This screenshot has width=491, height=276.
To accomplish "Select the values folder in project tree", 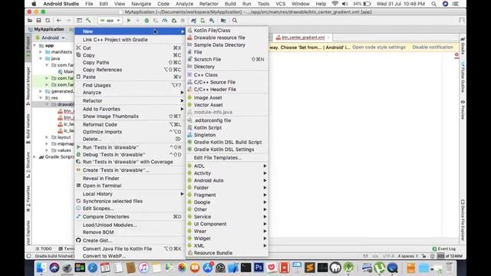I will (64, 150).
